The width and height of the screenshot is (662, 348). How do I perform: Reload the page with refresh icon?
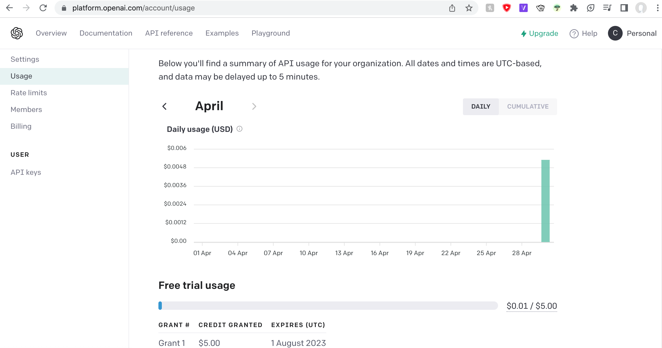(x=43, y=8)
